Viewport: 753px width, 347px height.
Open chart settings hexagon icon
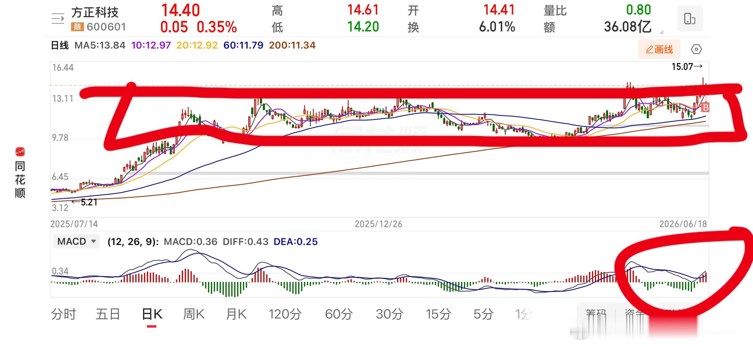pos(696,49)
